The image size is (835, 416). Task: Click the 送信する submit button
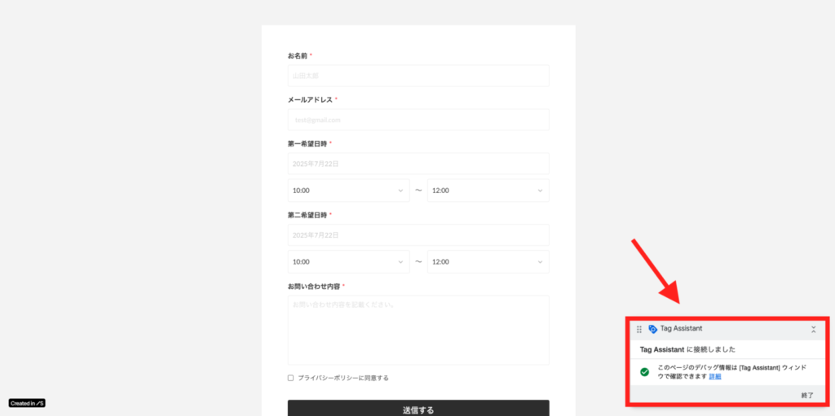418,408
